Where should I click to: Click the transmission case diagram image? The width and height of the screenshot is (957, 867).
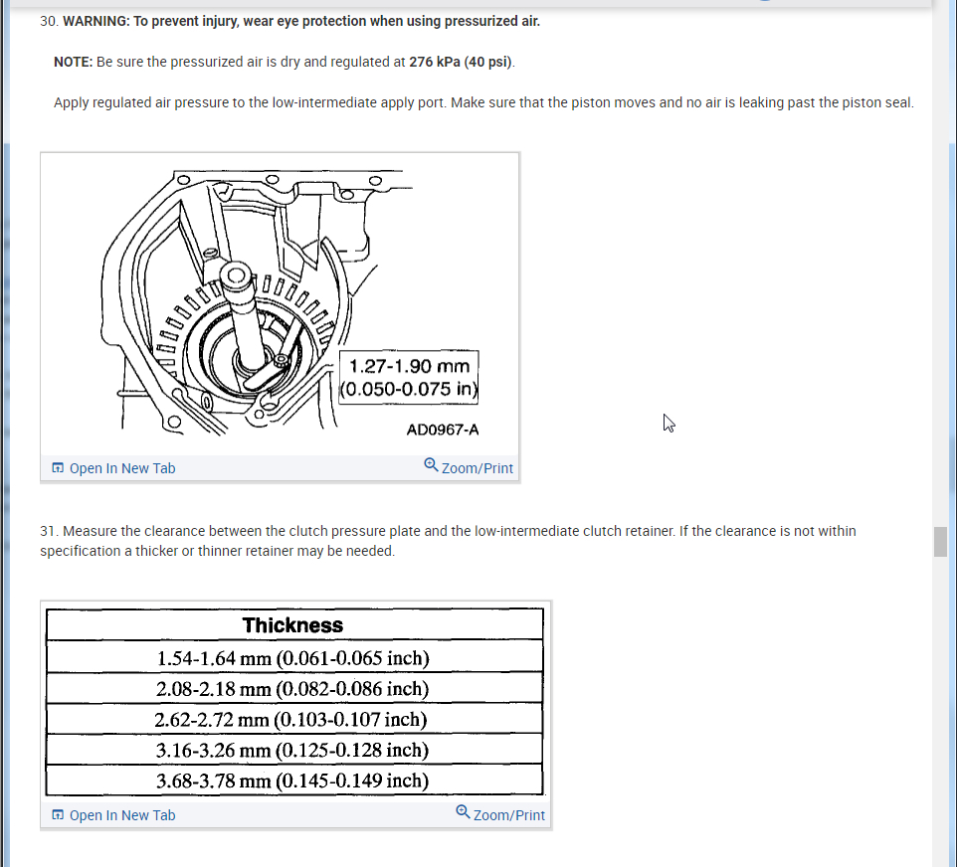click(x=281, y=304)
